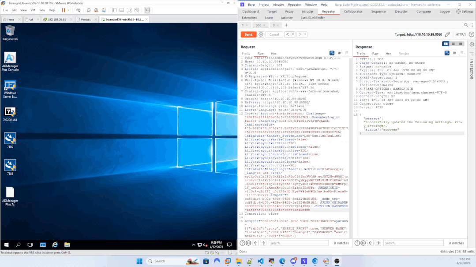Send Ctrl+Alt+Del to VM toolbar icon
Screen dimensions: 476x267
(x=78, y=10)
